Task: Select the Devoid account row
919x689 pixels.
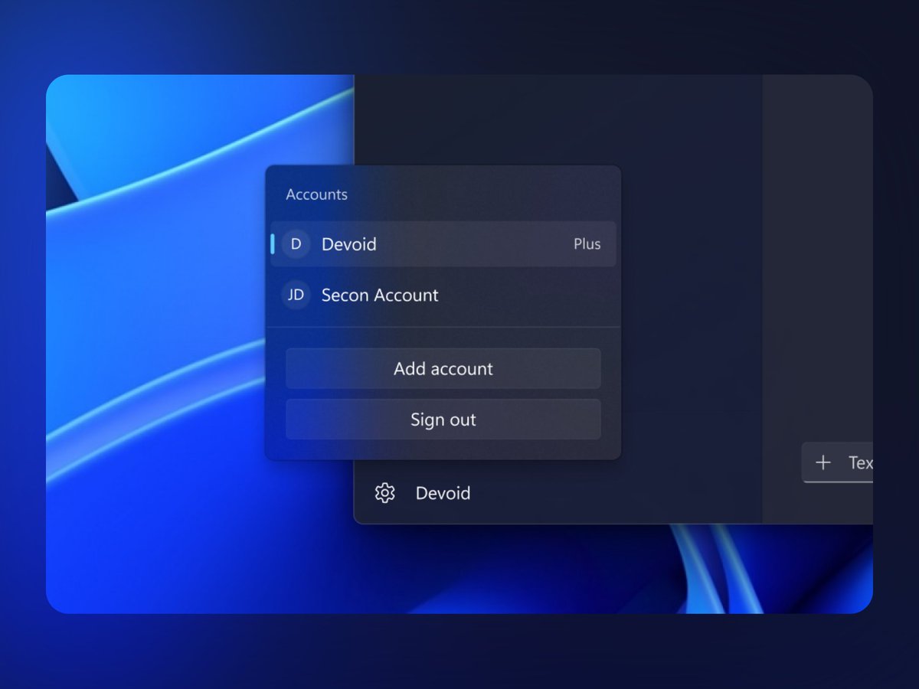Action: click(443, 244)
